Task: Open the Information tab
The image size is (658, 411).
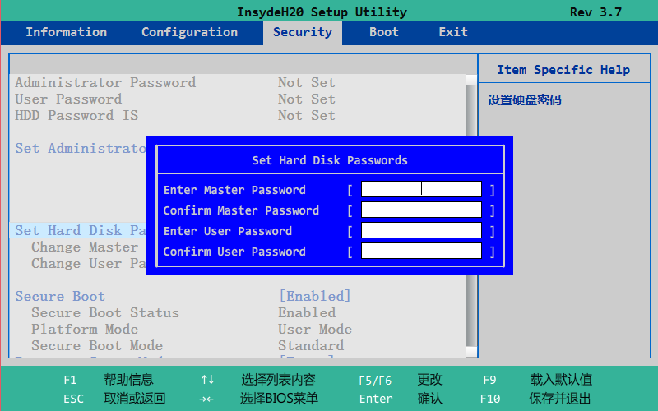Action: point(66,32)
